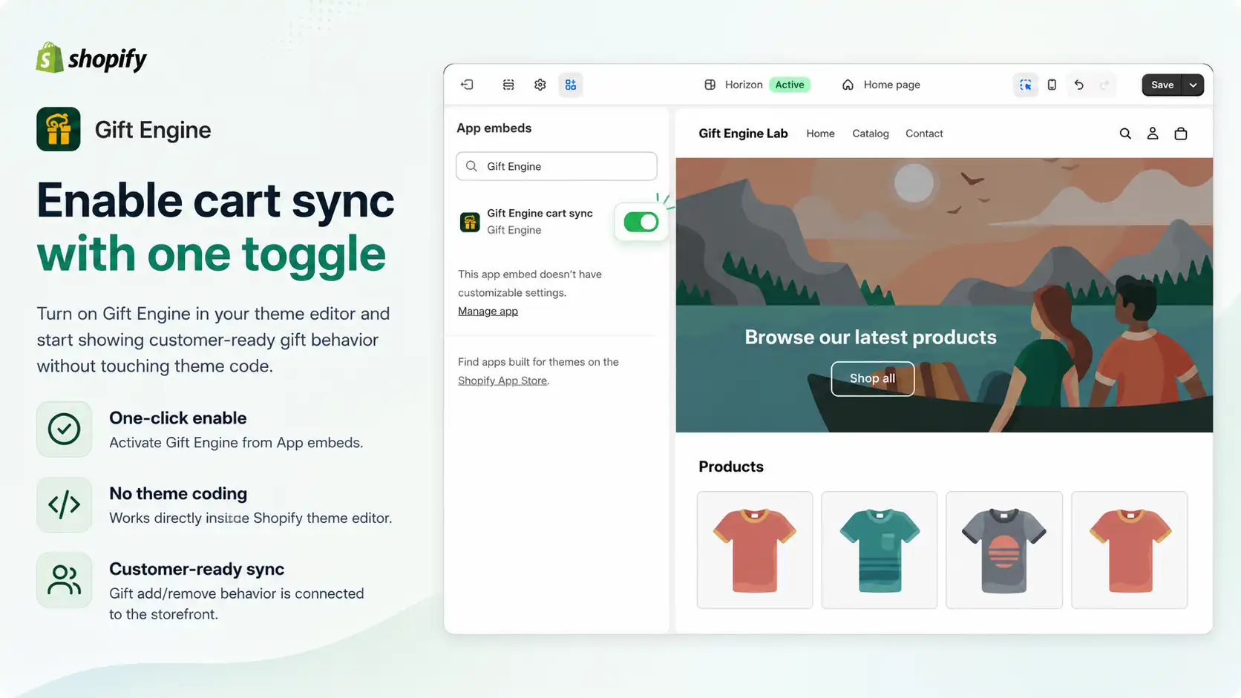Open the Home storefront menu item
This screenshot has height=698, width=1241.
click(x=820, y=134)
